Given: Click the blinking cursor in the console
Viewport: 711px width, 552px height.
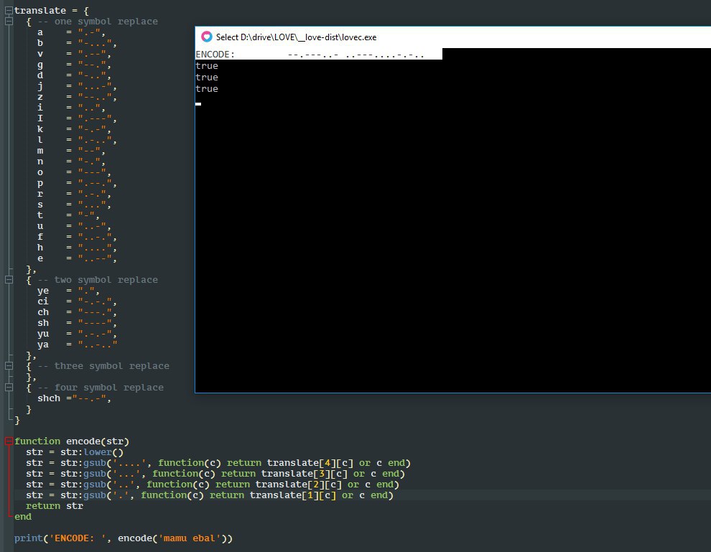Looking at the screenshot, I should point(198,104).
